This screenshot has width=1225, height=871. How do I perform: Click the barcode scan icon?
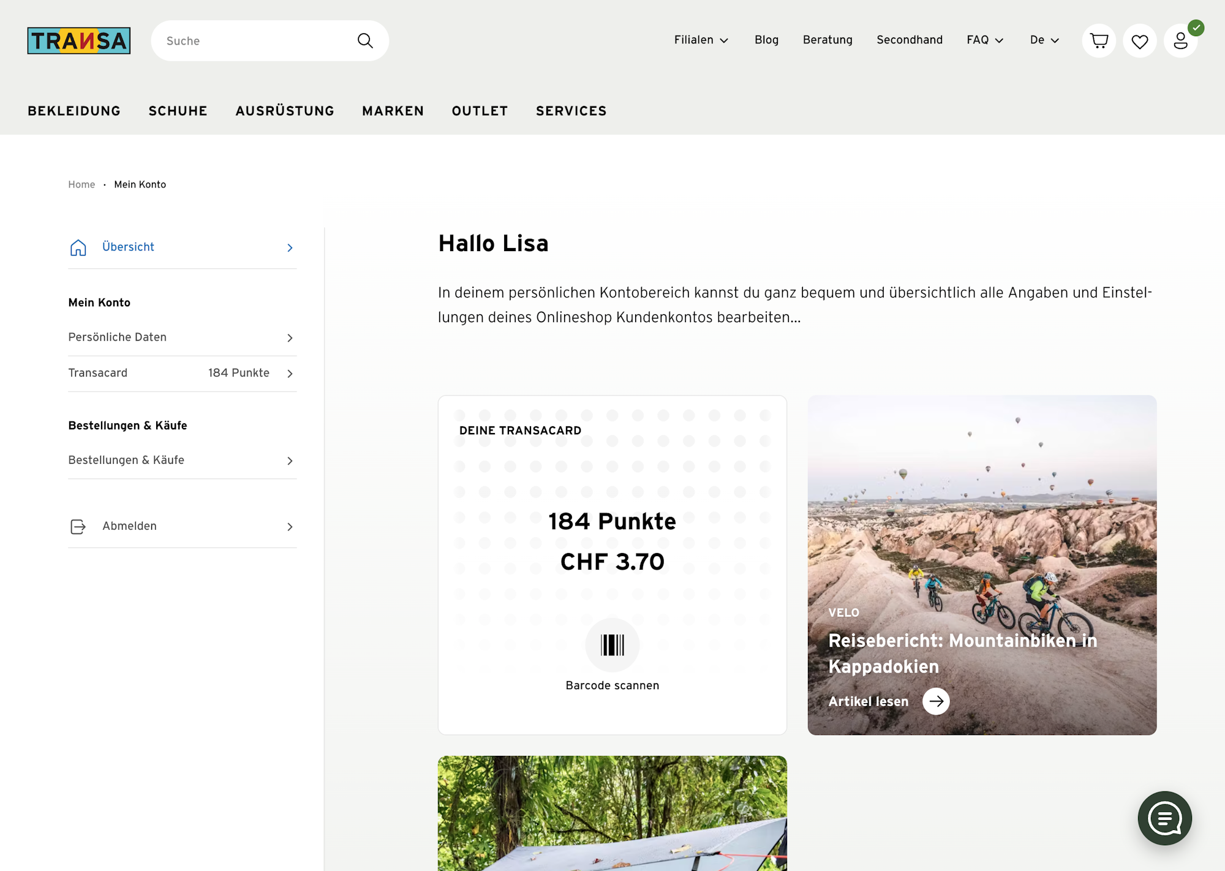[612, 645]
